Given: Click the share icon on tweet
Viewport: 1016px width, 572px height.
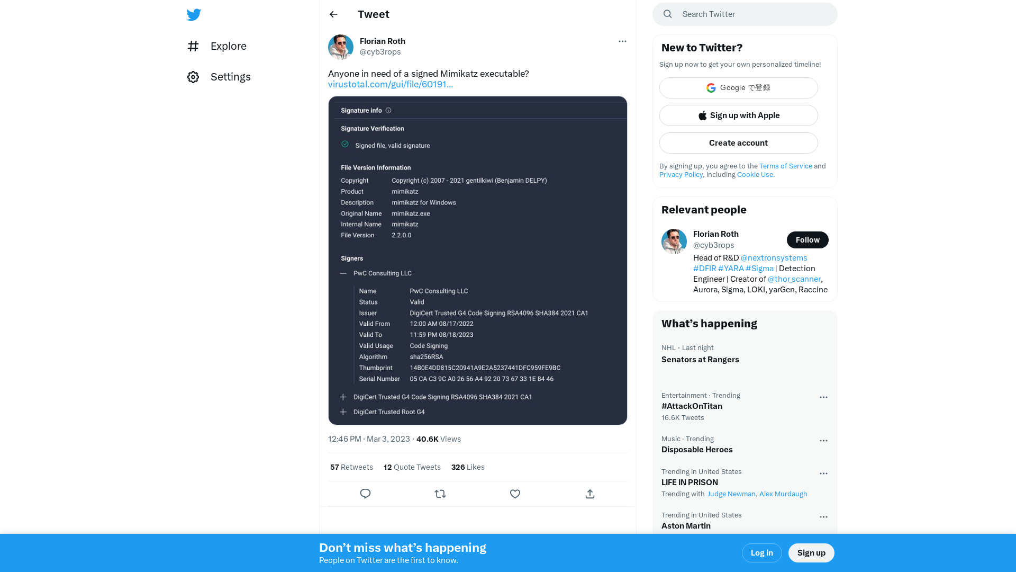Looking at the screenshot, I should click(x=591, y=494).
